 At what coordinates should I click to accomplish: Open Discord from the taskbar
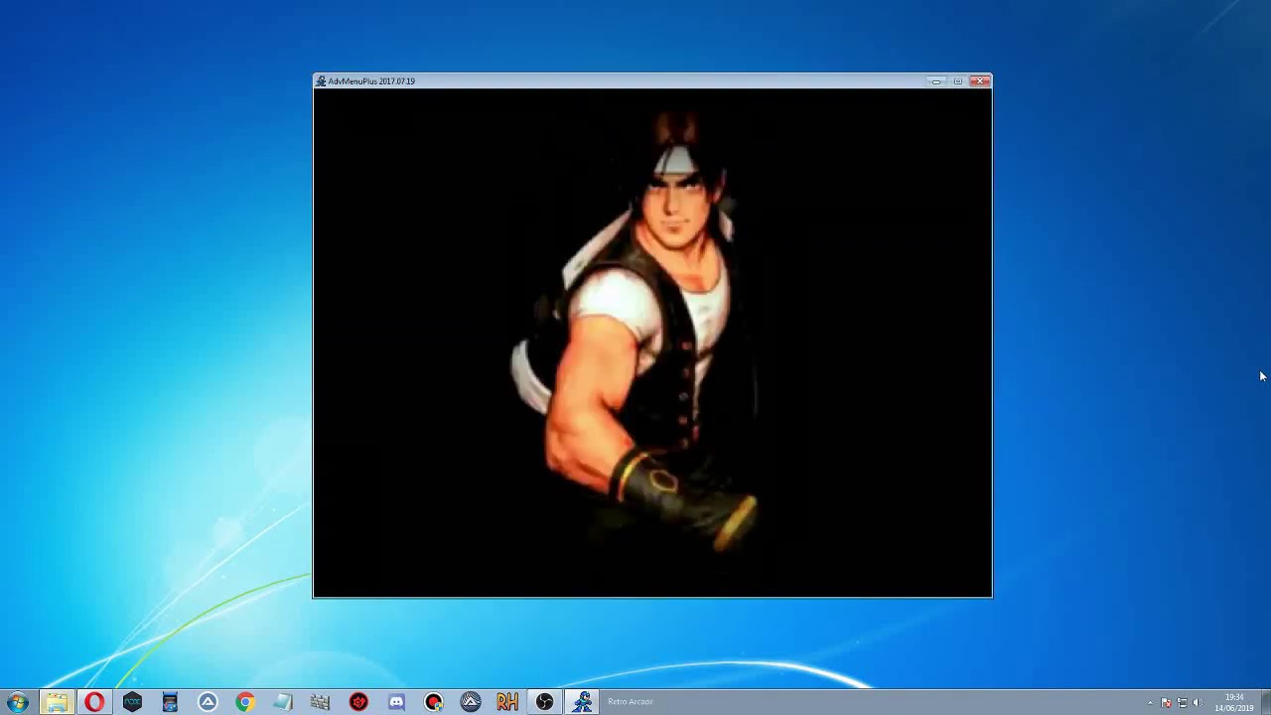coord(396,702)
